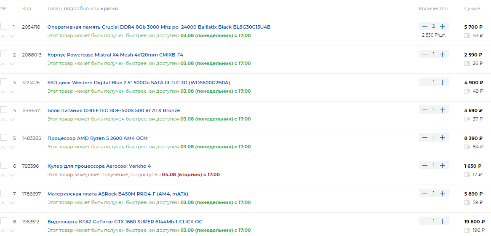This screenshot has width=491, height=236.
Task: Increase quantity of Crucial DDR4 memory
Action: coord(442,26)
